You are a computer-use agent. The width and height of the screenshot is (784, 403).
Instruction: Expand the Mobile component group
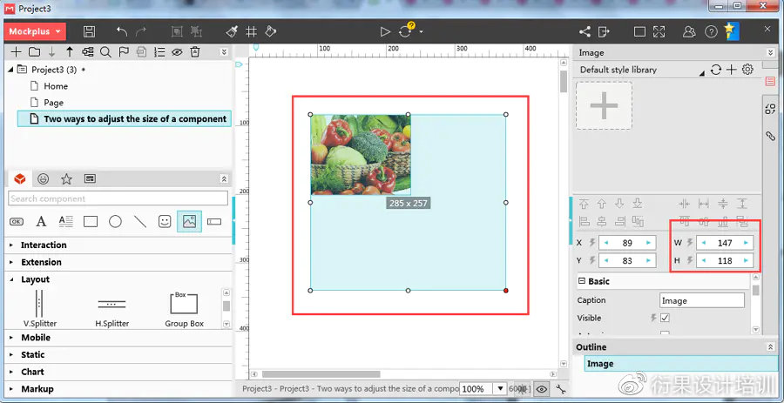click(11, 338)
